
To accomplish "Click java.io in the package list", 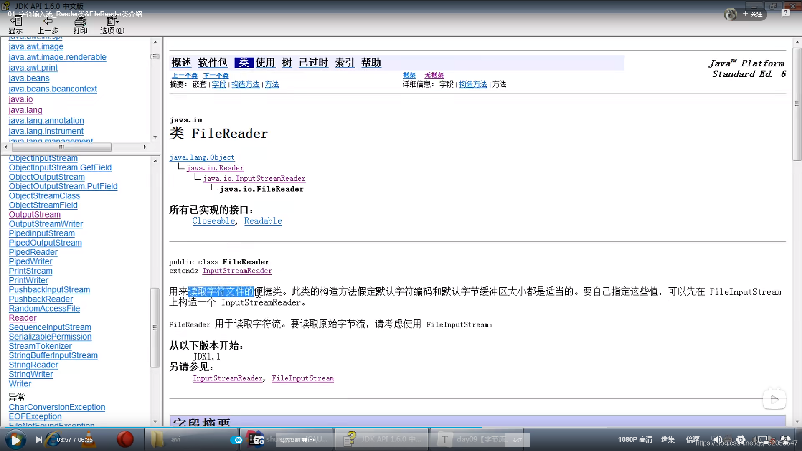I will 20,99.
